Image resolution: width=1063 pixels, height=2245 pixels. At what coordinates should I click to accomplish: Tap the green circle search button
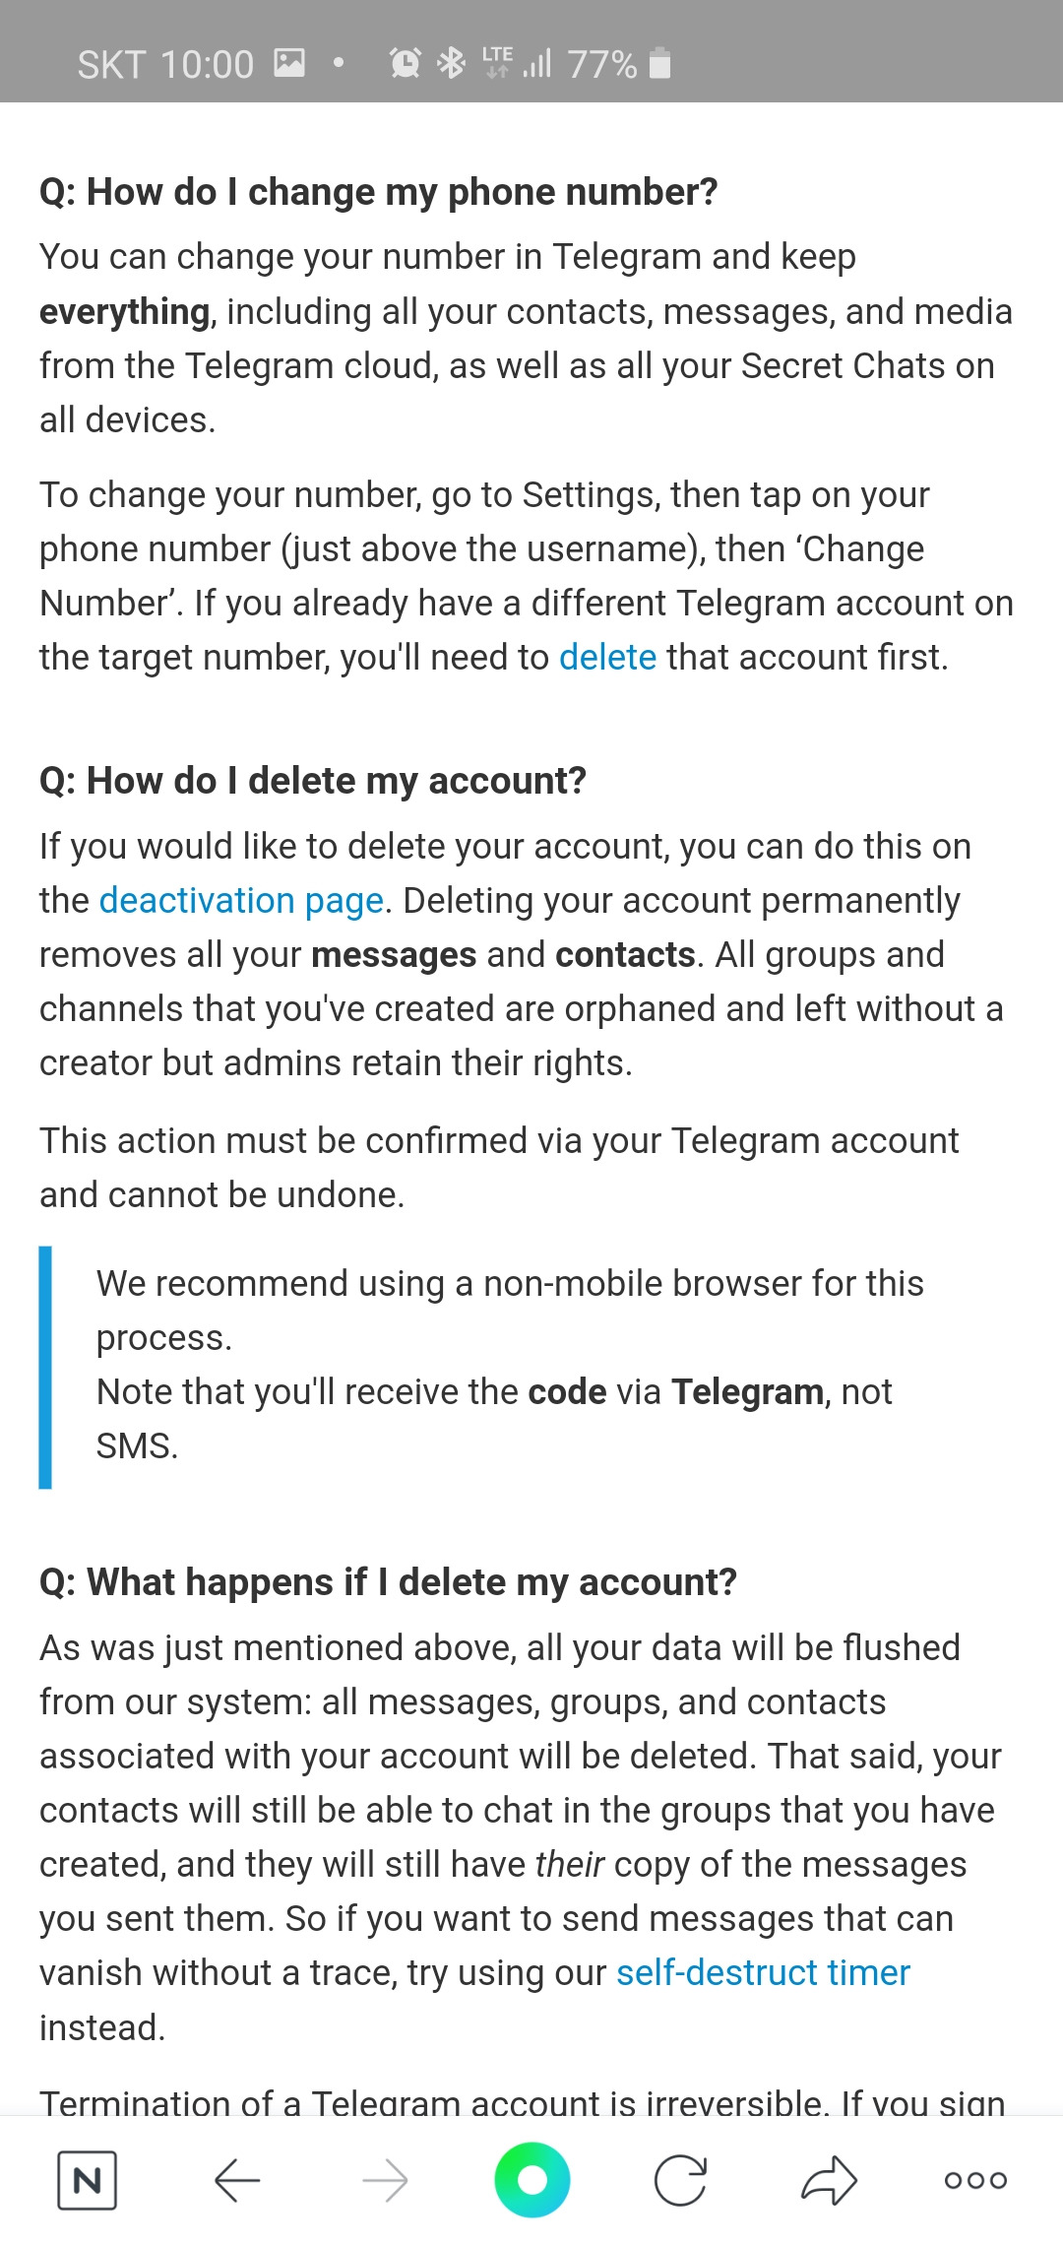click(532, 2180)
